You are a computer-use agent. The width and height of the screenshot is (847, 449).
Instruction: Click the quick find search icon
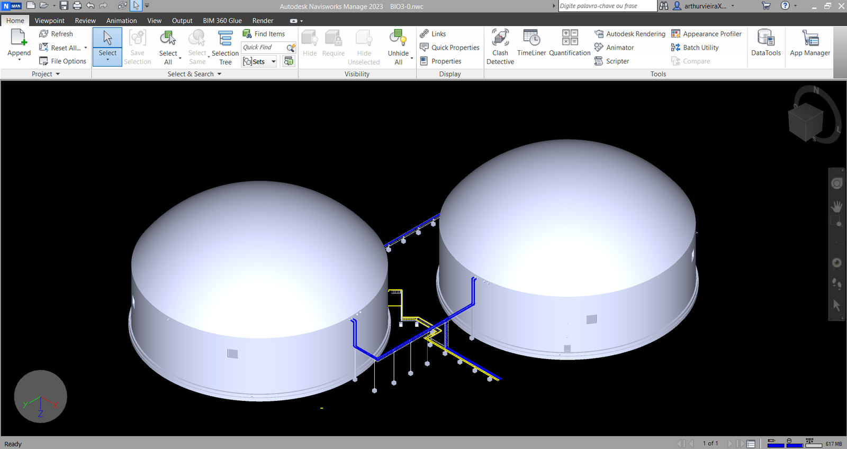[291, 48]
